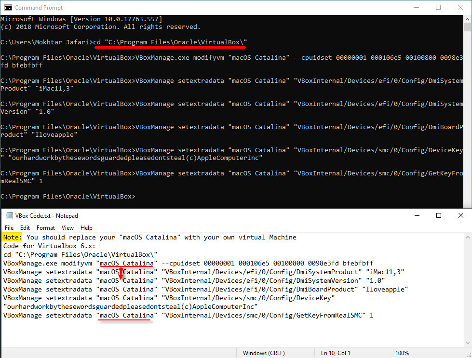Click the Notepad title "VBox Code.txt - Notepad"
Image resolution: width=472 pixels, height=358 pixels.
[x=47, y=216]
